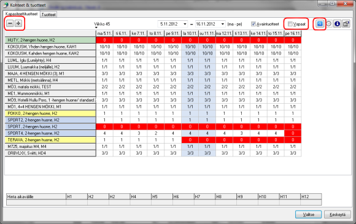The width and height of the screenshot is (356, 224).
Task: Open the small arrow below Viikko 45
Action: 96,28
